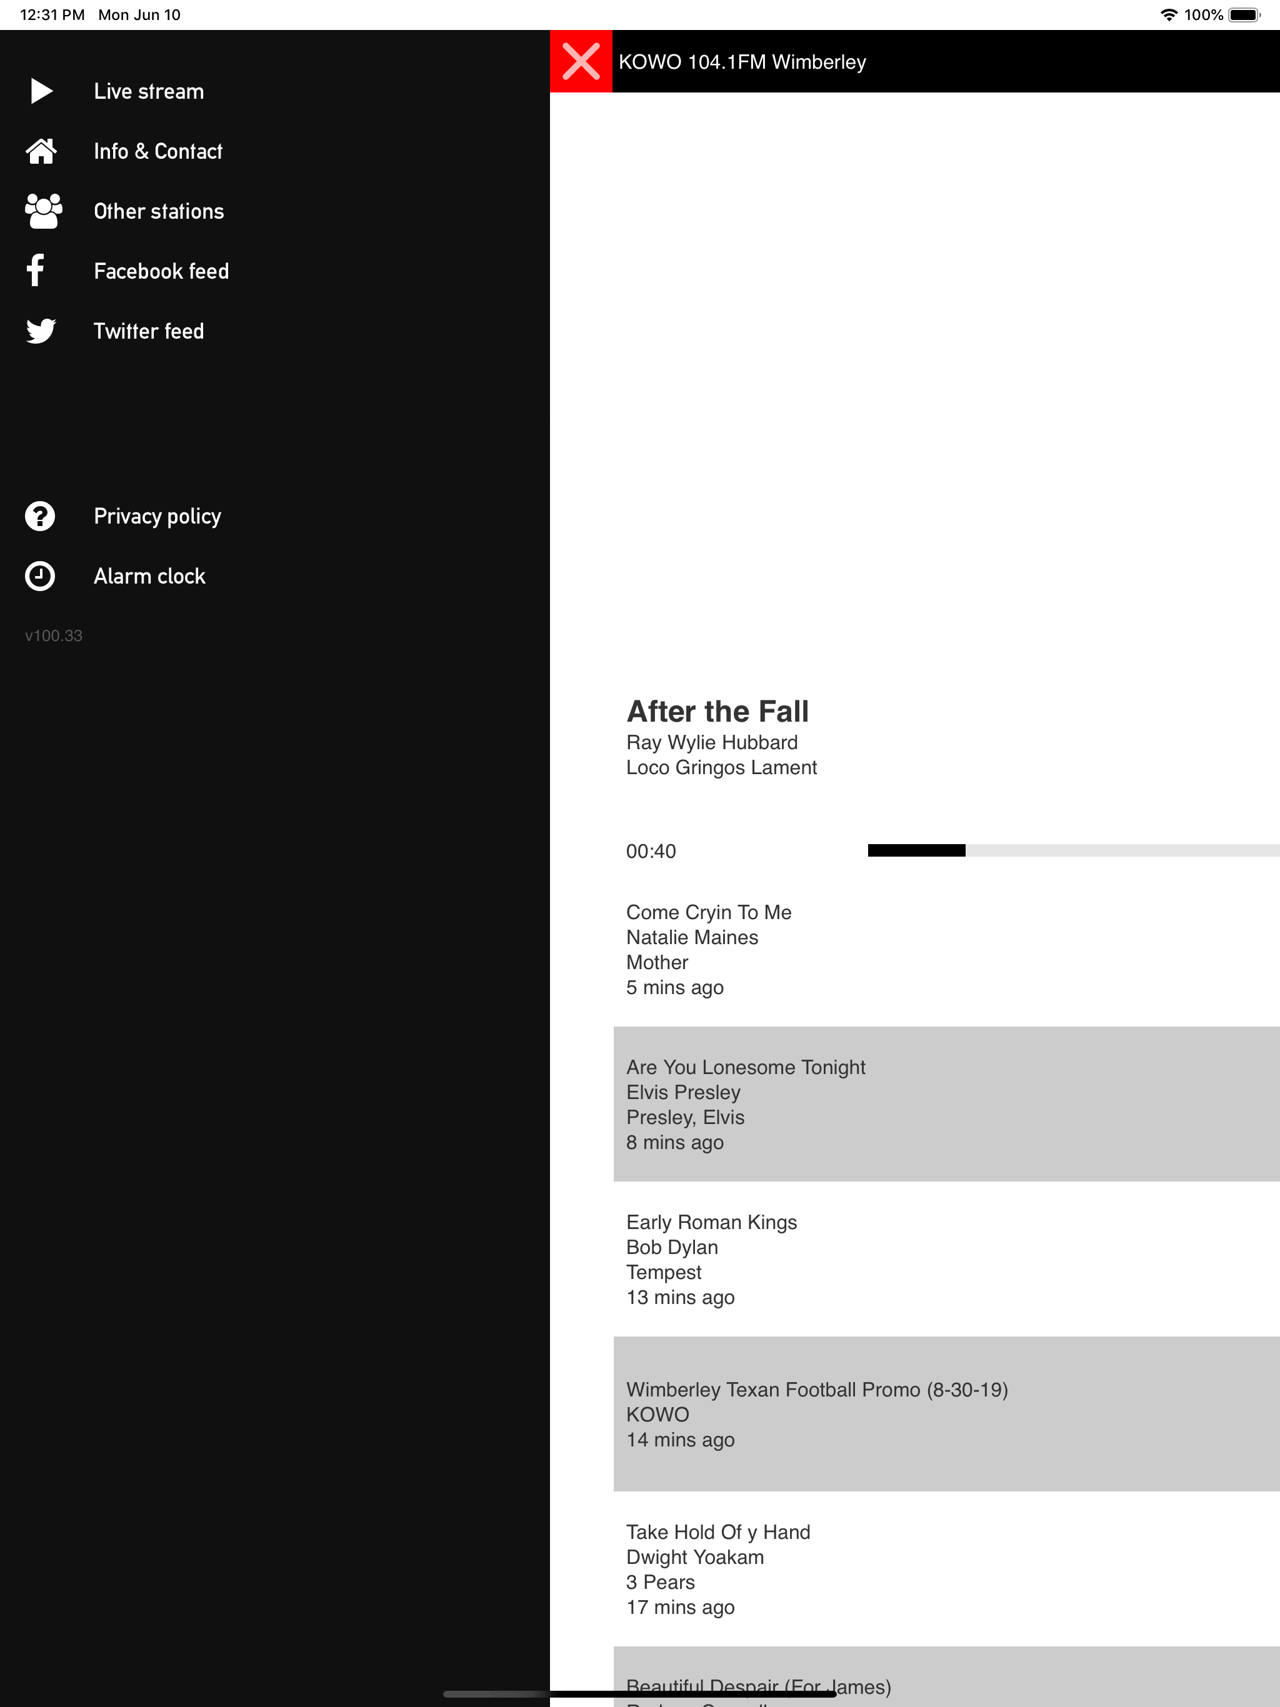Click the Dwight Yoakam artist text
This screenshot has width=1280, height=1707.
click(x=695, y=1557)
